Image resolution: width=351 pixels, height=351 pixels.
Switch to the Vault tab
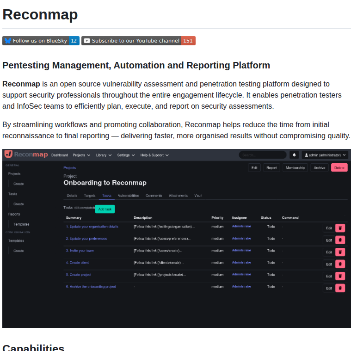click(x=198, y=196)
